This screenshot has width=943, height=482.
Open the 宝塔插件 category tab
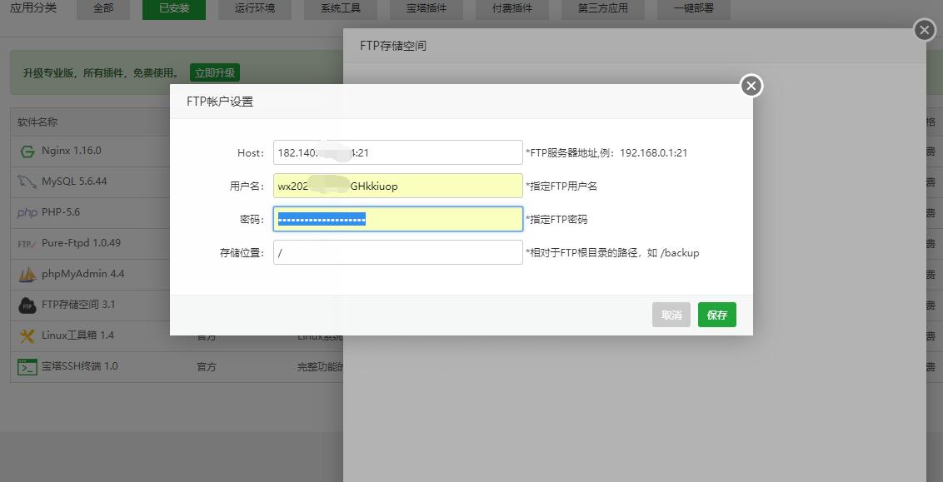pos(427,9)
